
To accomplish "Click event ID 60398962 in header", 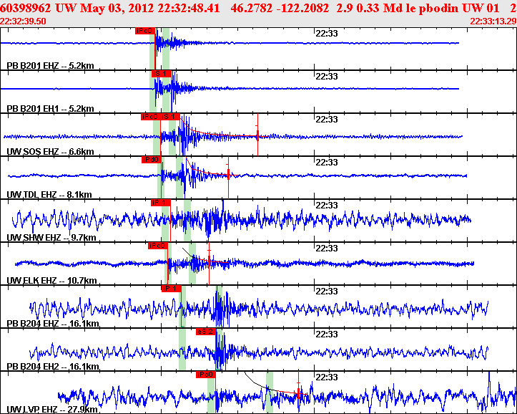I will click(x=26, y=9).
